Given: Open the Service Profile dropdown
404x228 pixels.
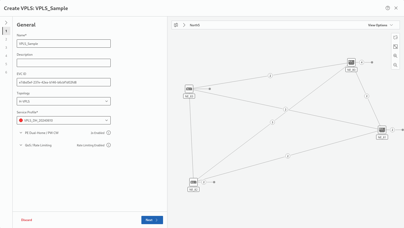Looking at the screenshot, I should 63,120.
